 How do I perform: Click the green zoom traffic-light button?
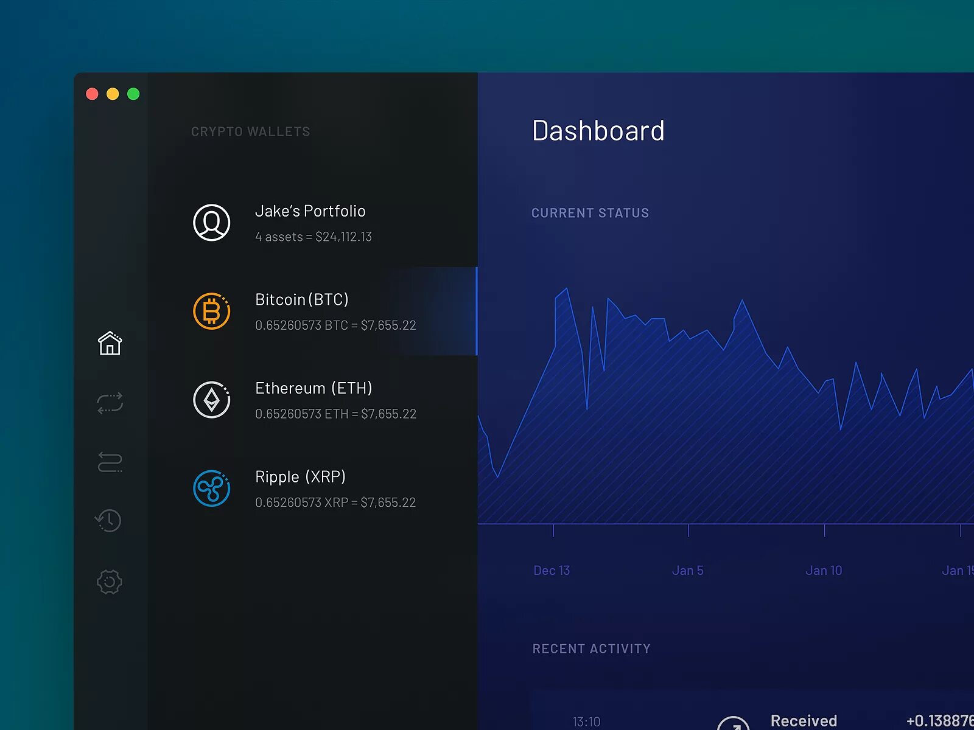coord(133,93)
